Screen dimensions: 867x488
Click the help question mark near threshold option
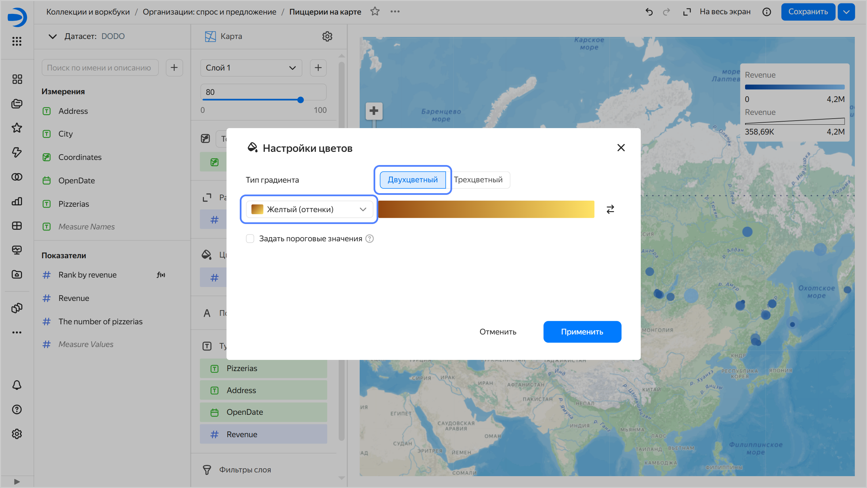370,239
